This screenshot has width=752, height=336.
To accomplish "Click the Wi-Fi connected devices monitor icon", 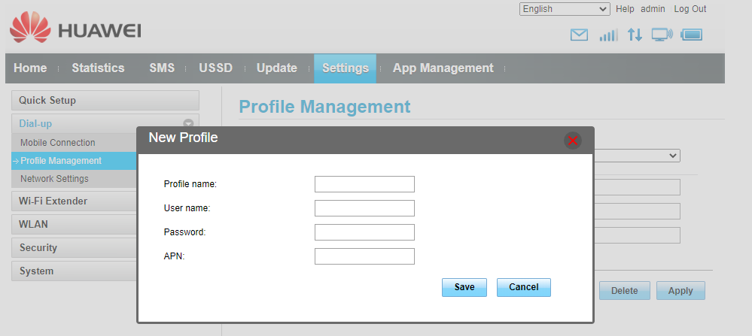I will [662, 35].
